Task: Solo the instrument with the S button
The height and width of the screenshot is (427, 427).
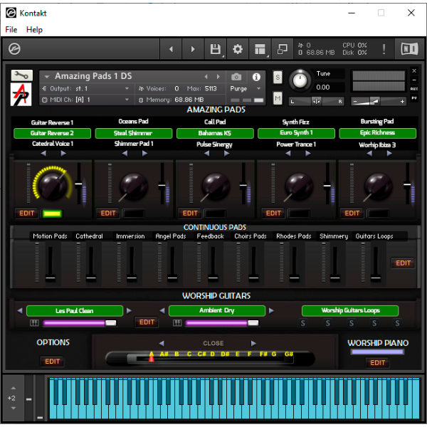Action: point(278,78)
